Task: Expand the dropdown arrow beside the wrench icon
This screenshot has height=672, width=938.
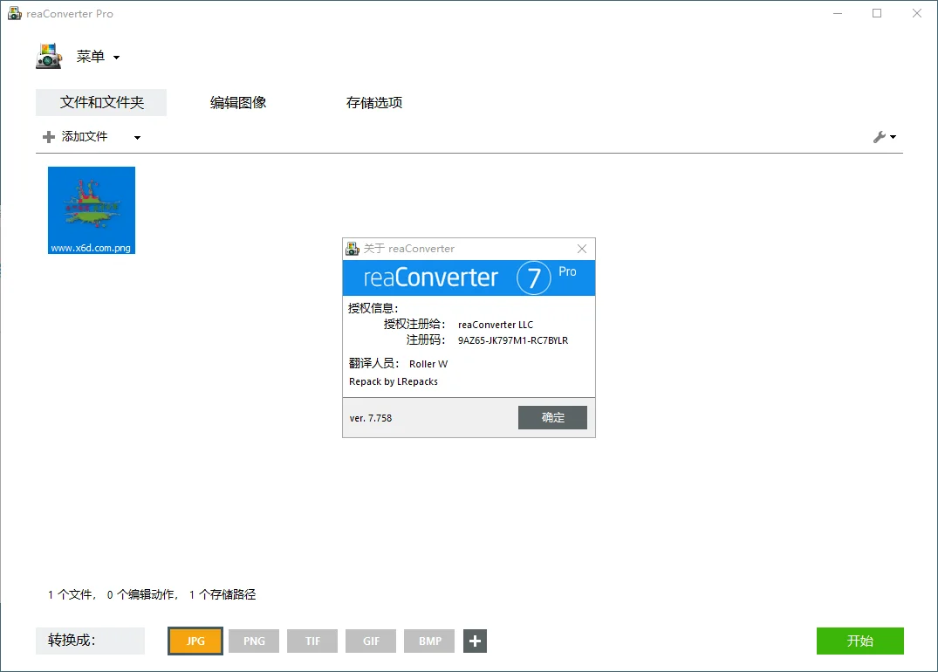Action: (x=893, y=137)
